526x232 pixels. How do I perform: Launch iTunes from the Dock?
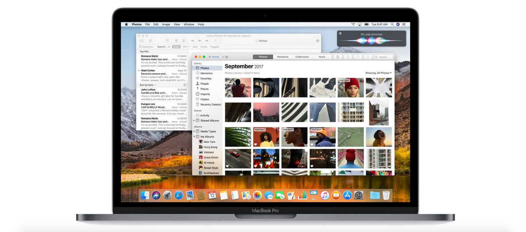point(325,195)
